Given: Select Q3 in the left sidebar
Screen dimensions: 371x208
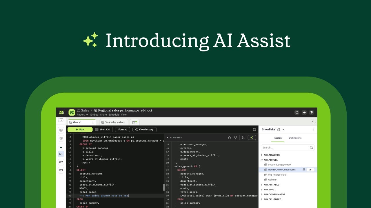Looking at the screenshot, I should coord(61,170).
